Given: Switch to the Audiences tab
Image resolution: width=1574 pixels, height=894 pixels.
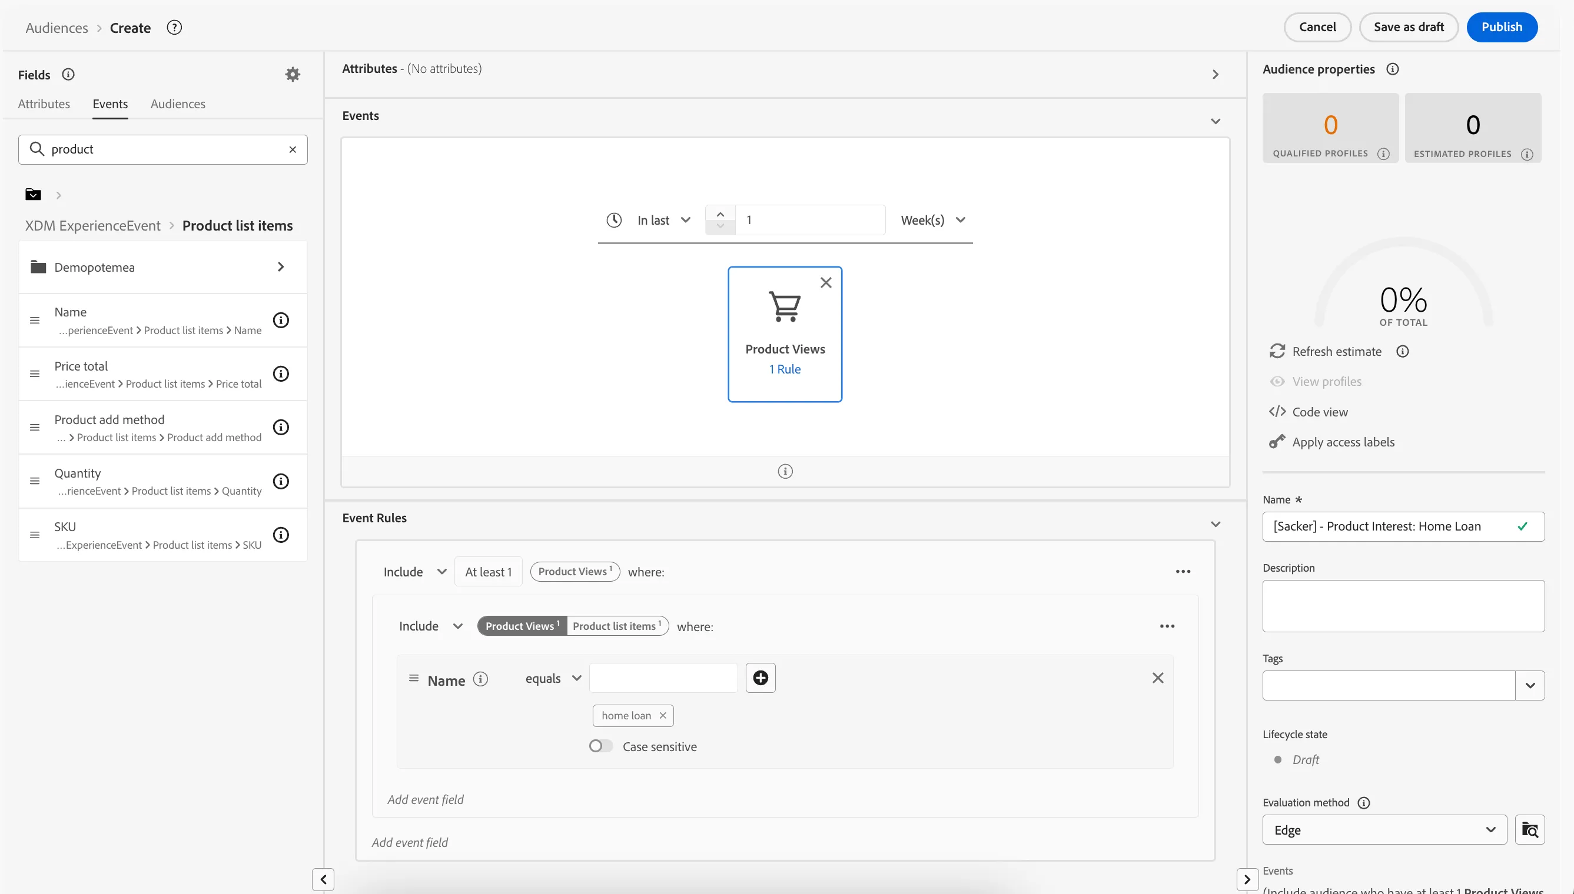Looking at the screenshot, I should click(x=178, y=104).
